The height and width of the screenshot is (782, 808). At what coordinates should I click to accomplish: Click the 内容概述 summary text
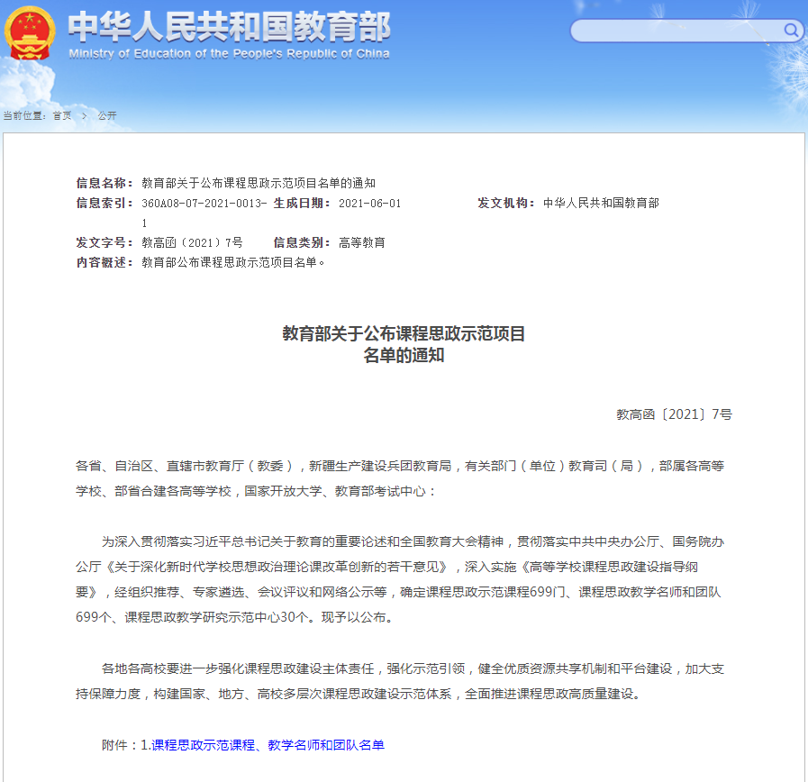pyautogui.click(x=233, y=263)
